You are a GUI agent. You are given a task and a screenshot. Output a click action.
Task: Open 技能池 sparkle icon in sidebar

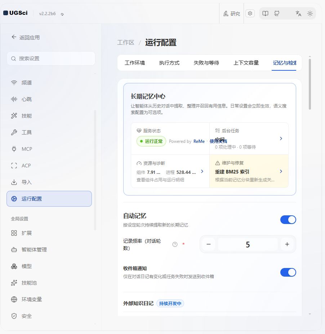coord(14,283)
